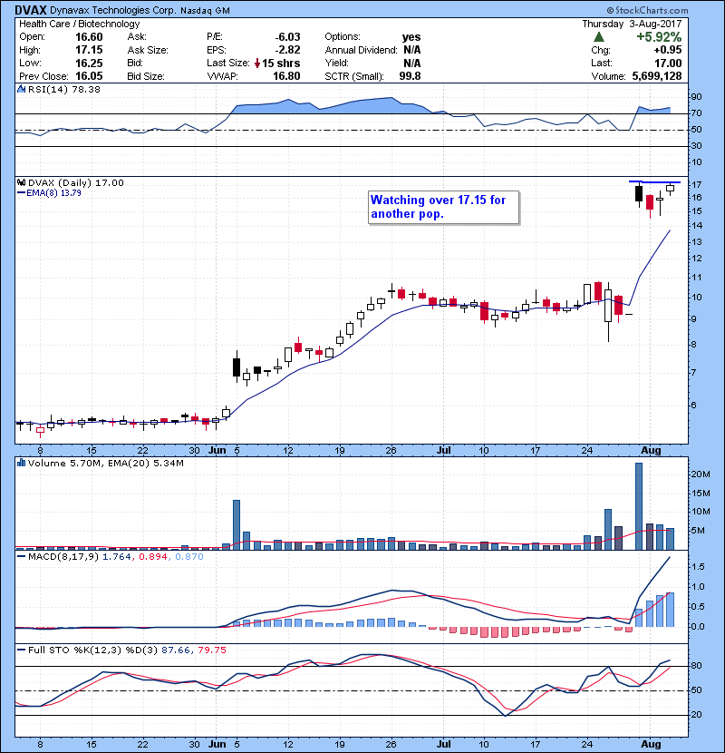Click the EMA(8) 13.79 legend entry

[x=53, y=193]
